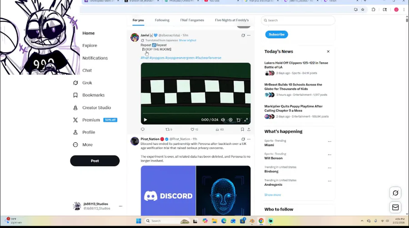Share Javivi's post

pos(249,129)
